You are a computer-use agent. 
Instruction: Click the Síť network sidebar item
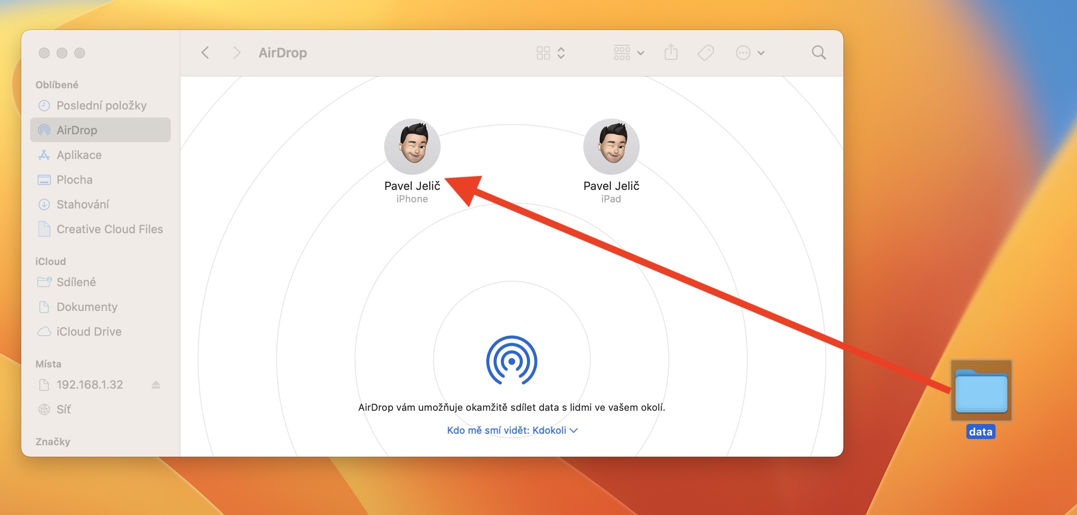click(x=63, y=409)
